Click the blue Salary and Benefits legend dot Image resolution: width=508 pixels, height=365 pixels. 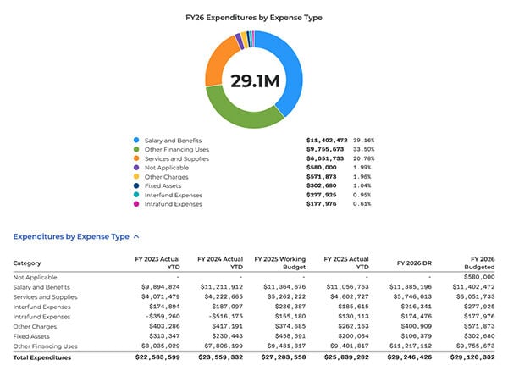click(x=136, y=140)
